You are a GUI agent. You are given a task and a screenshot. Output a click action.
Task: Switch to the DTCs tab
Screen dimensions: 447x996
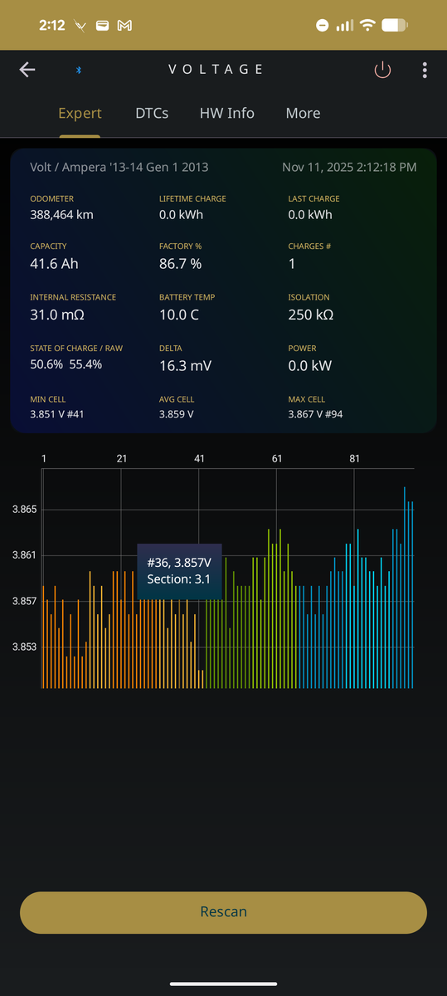[152, 113]
